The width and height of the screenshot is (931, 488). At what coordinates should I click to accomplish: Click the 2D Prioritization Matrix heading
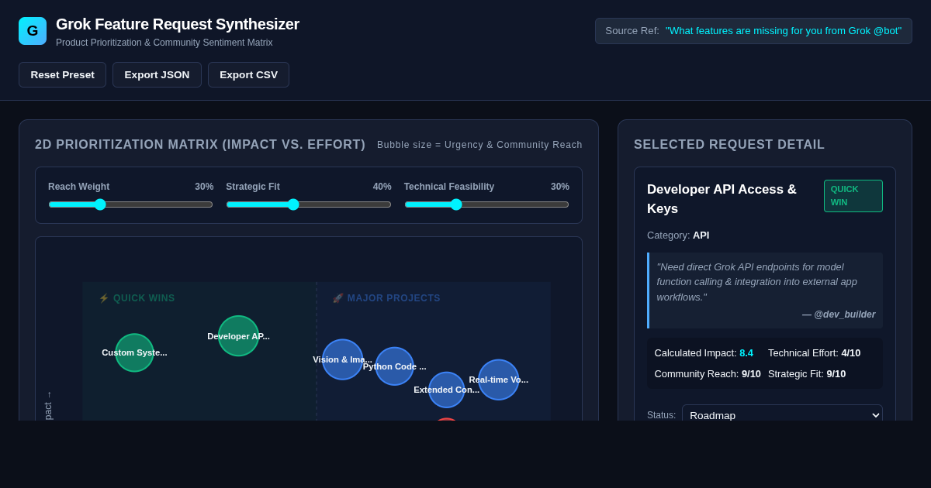(x=200, y=145)
